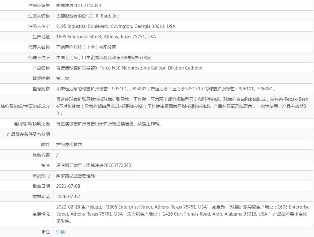Image resolution: width=314 pixels, height=237 pixels.
Task: Select the 生产地址 value 1605 Enterprise Street
Action: (x=106, y=37)
